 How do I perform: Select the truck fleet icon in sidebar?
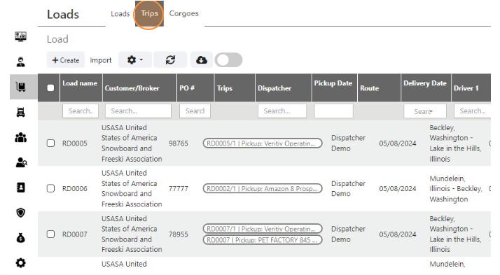click(x=21, y=112)
